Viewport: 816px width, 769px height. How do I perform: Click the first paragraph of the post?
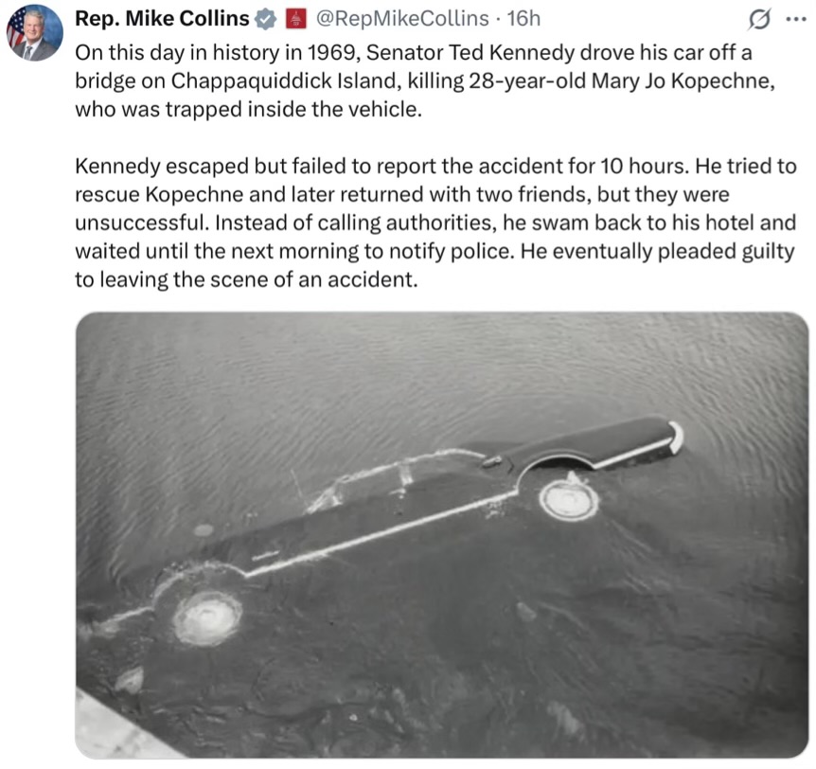pyautogui.click(x=425, y=80)
